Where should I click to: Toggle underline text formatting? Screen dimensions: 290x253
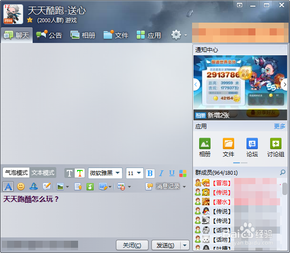[x=172, y=173]
